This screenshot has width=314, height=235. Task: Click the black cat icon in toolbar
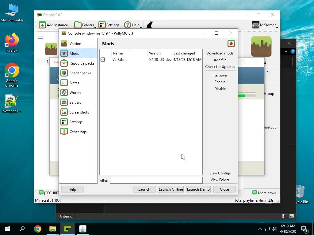point(150,25)
